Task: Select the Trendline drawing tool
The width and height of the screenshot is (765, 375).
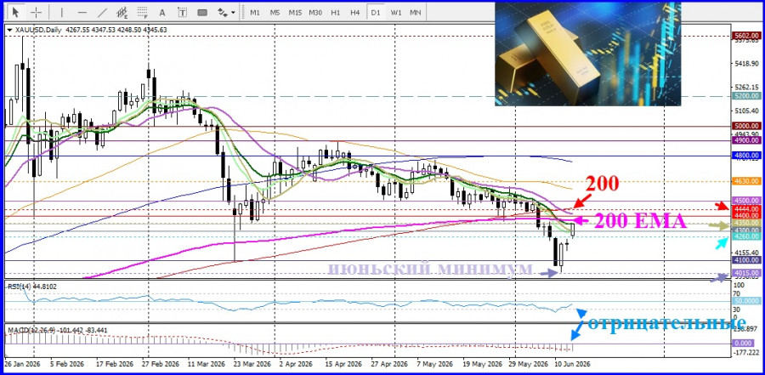Action: pos(102,12)
